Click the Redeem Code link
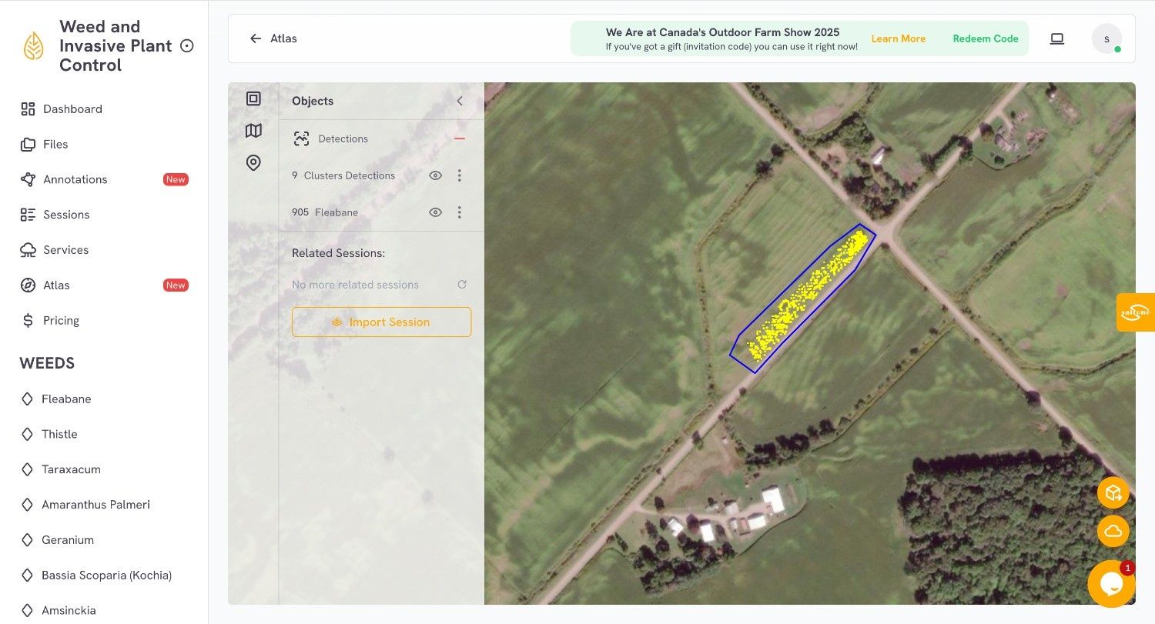This screenshot has width=1155, height=624. point(985,38)
